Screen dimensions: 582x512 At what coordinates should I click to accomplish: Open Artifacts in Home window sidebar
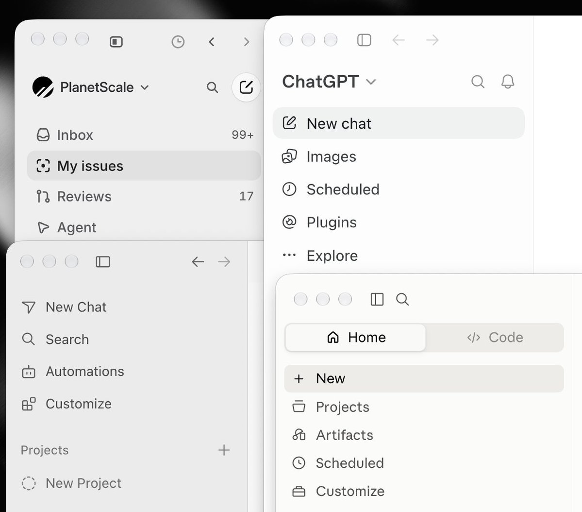coord(424,435)
